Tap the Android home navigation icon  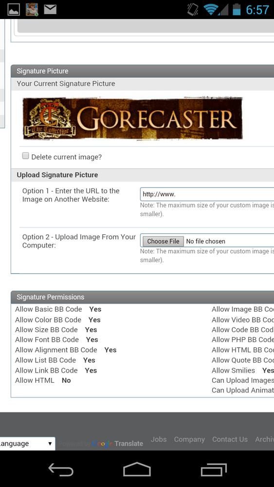[x=137, y=469]
